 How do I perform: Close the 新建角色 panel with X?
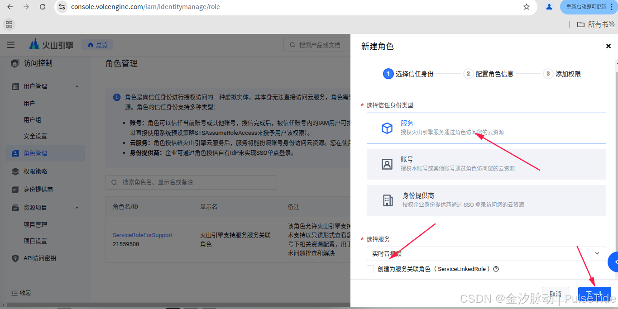[608, 46]
